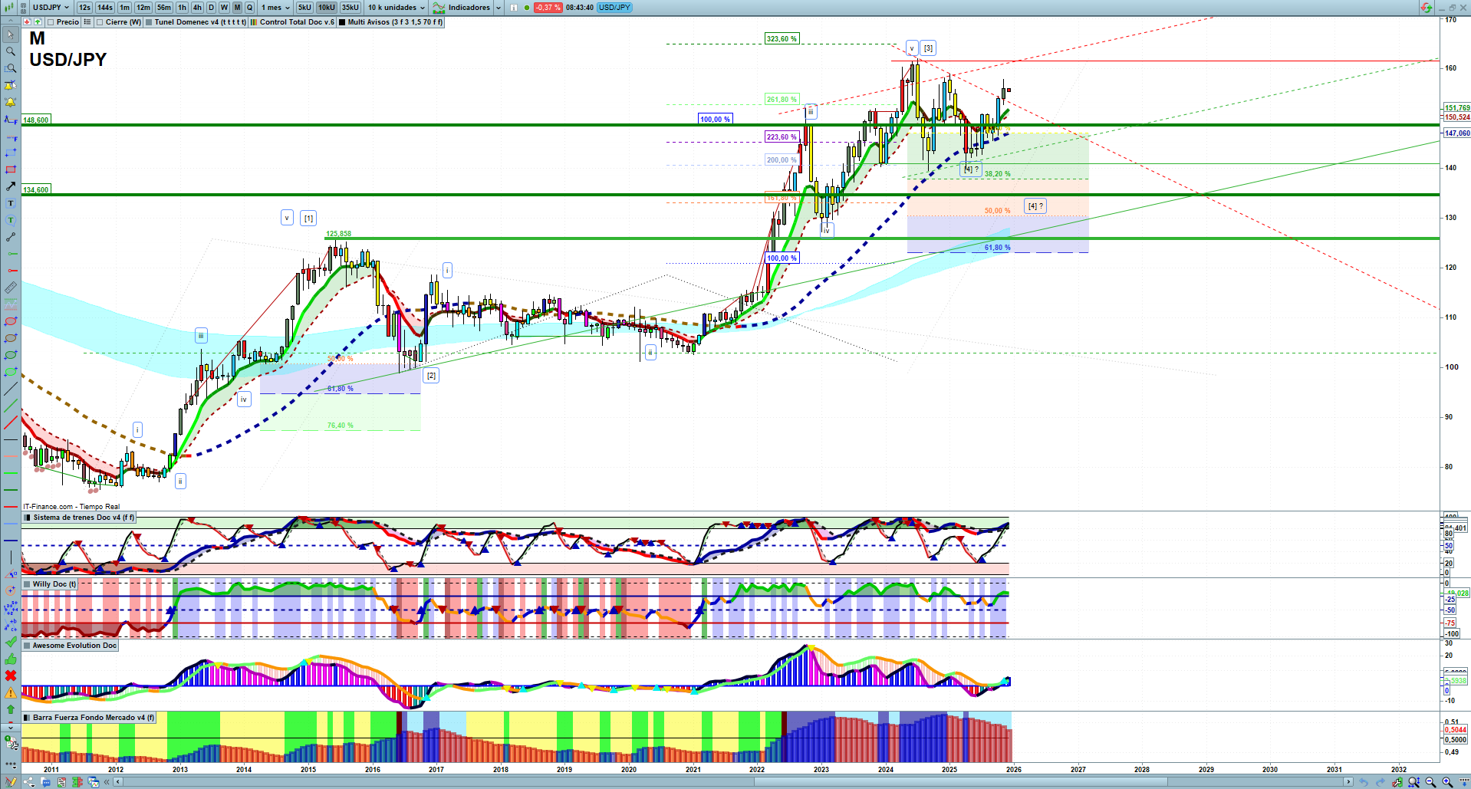Select the ruler measuring tool

tap(11, 288)
